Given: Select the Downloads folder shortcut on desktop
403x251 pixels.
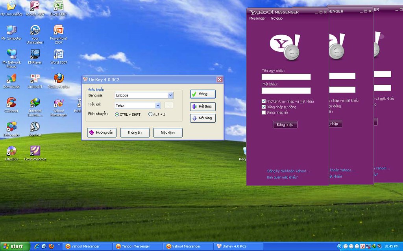Looking at the screenshot, I should [11, 81].
